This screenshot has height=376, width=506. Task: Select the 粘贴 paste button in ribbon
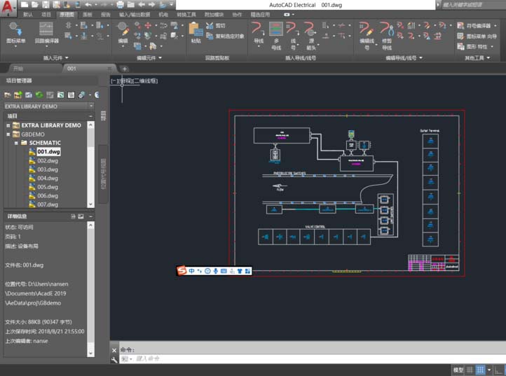tap(196, 32)
